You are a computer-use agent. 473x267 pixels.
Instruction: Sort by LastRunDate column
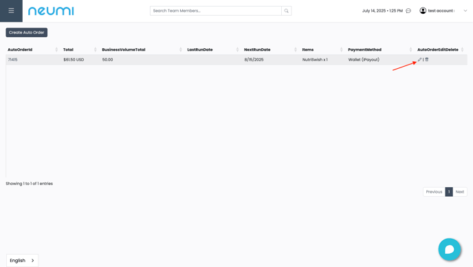(212, 50)
